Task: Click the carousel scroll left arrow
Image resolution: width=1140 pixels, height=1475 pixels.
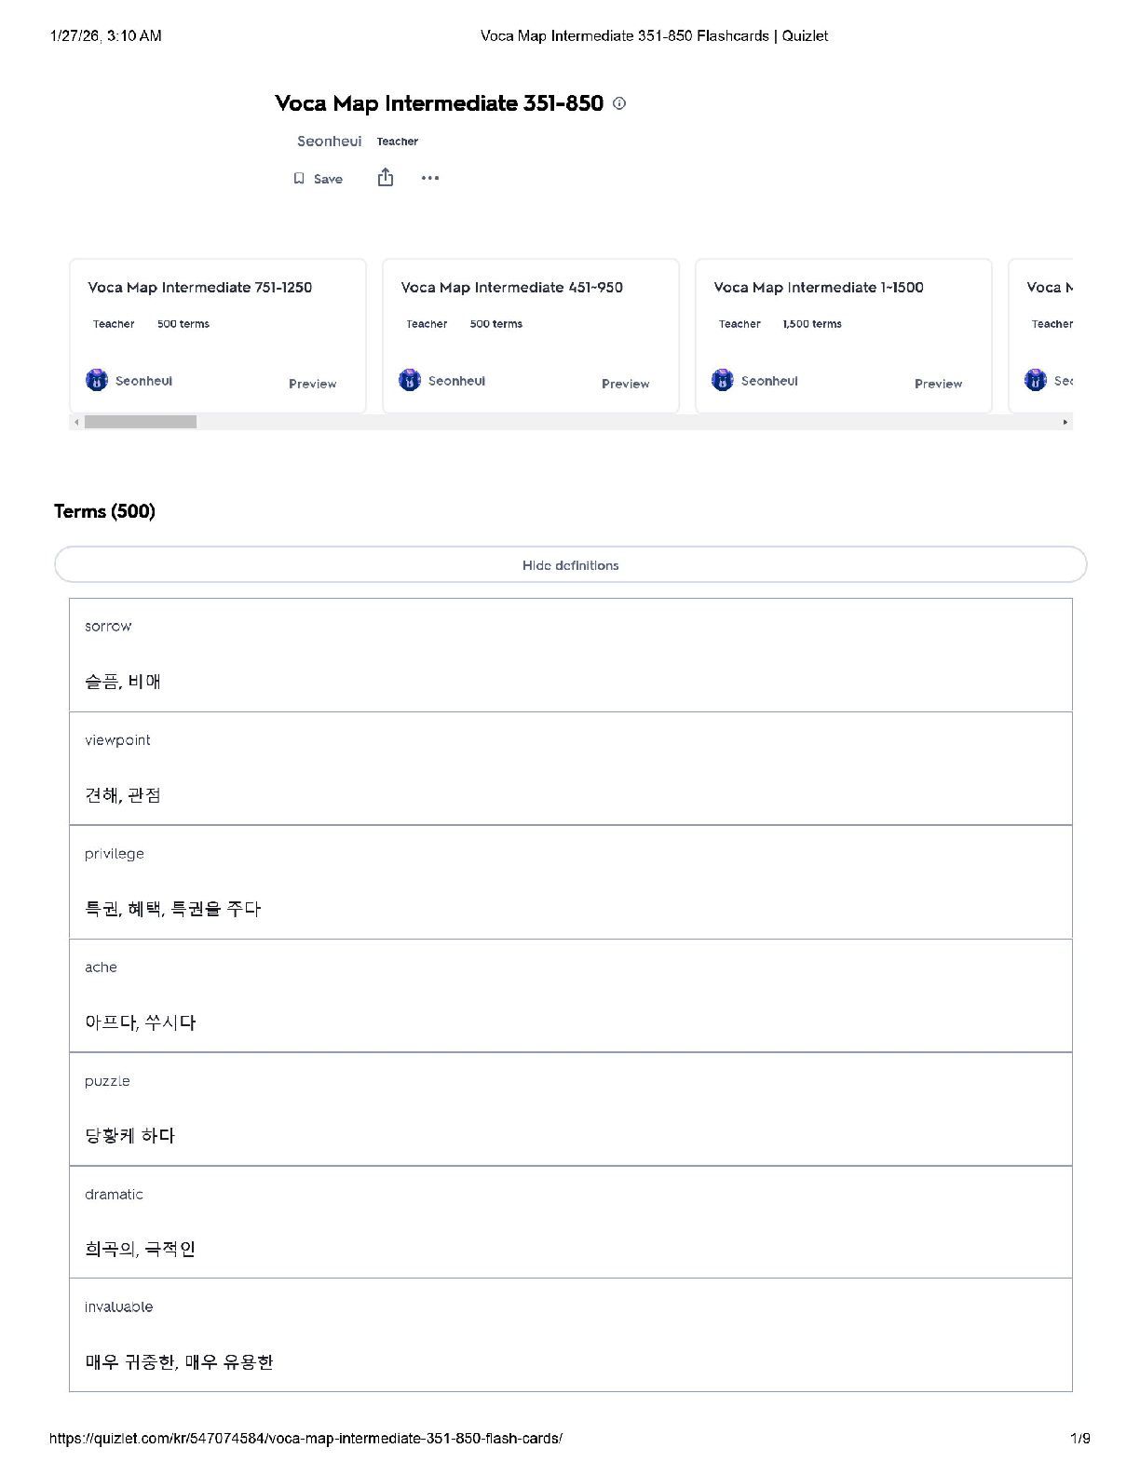Action: pyautogui.click(x=76, y=423)
